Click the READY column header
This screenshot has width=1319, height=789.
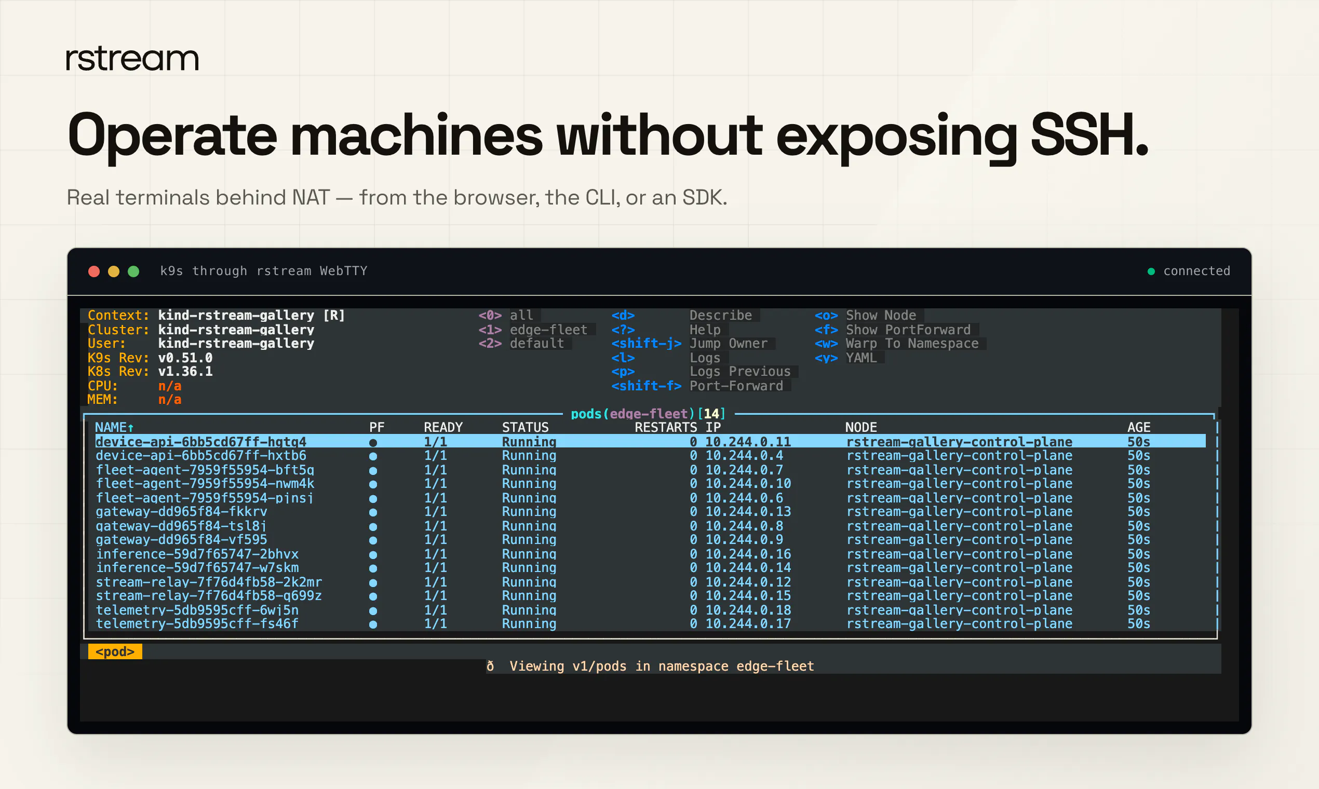[x=443, y=428]
